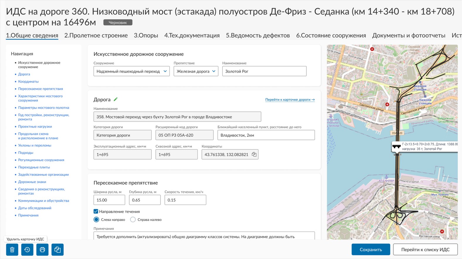Jump to Подходы section
This screenshot has height=259, width=462.
[26, 152]
